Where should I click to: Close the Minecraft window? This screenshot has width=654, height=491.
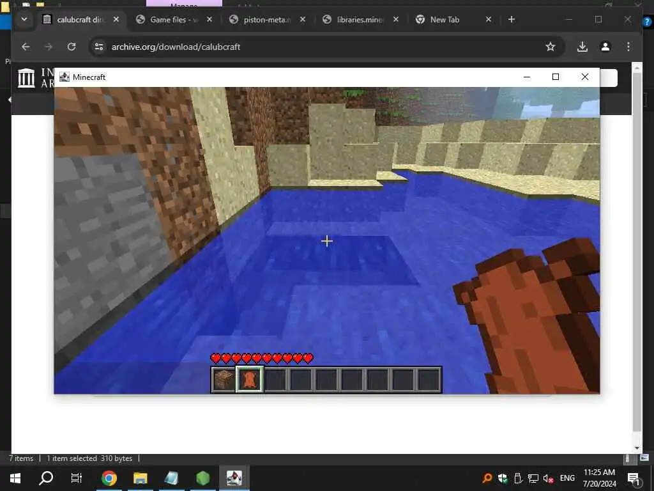click(585, 77)
